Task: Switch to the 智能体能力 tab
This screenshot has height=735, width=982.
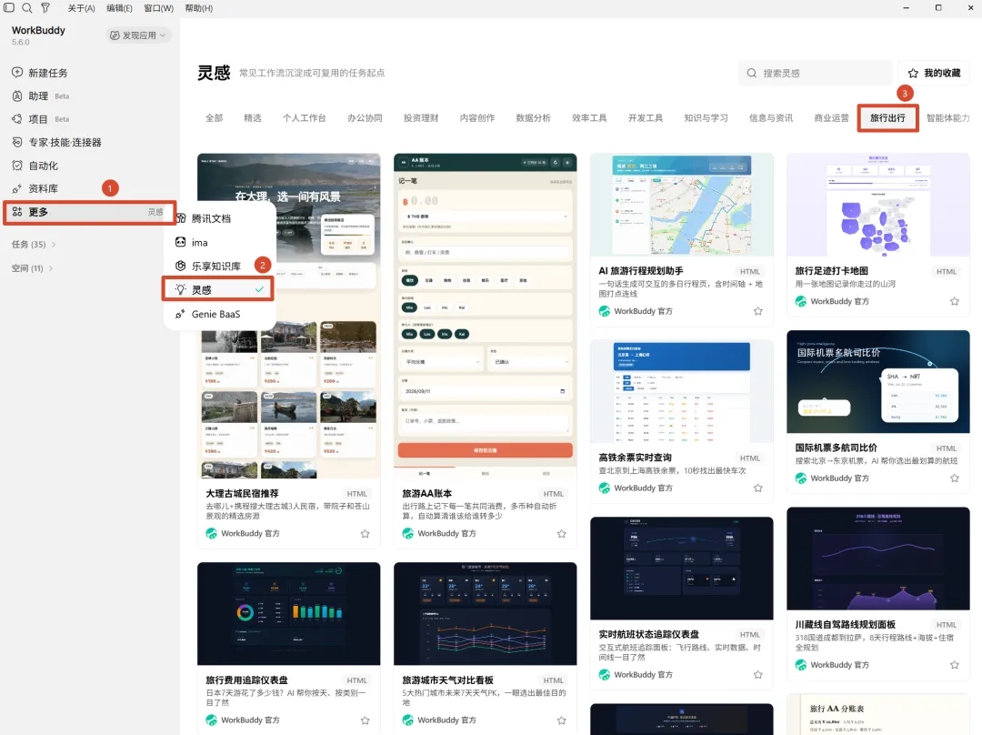Action: [x=948, y=118]
